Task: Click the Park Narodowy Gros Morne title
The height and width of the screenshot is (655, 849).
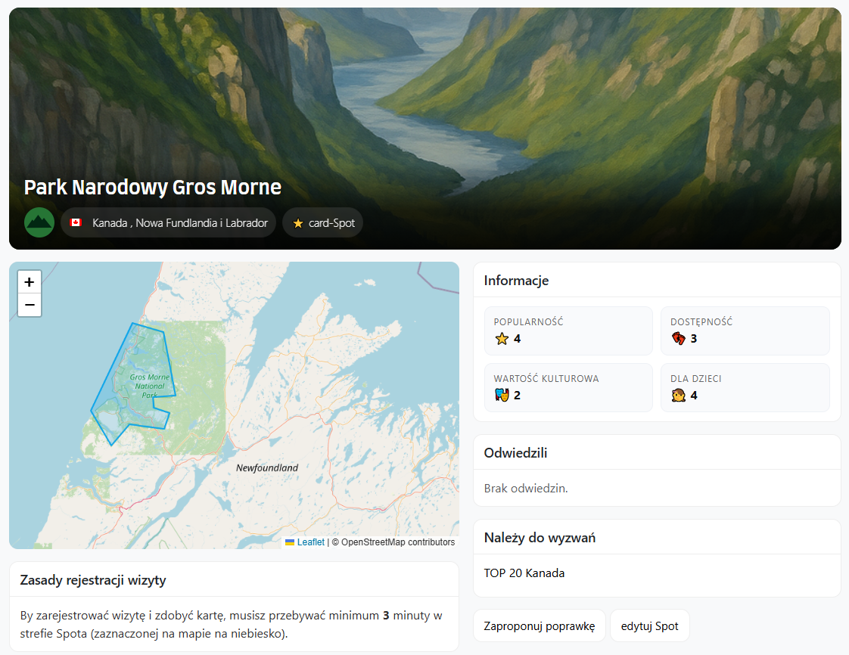Action: click(153, 188)
